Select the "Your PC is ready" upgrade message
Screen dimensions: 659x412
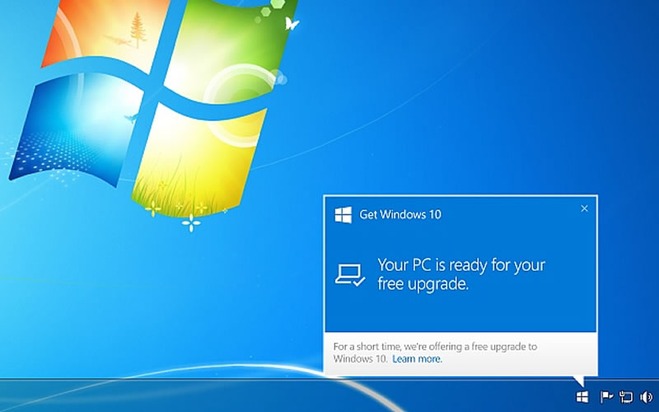coord(461,274)
